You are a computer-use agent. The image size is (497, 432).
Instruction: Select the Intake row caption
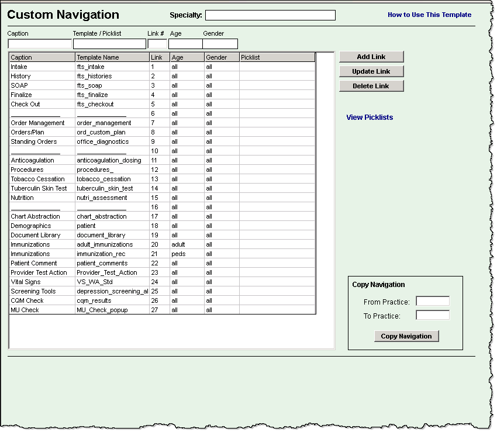pos(19,67)
